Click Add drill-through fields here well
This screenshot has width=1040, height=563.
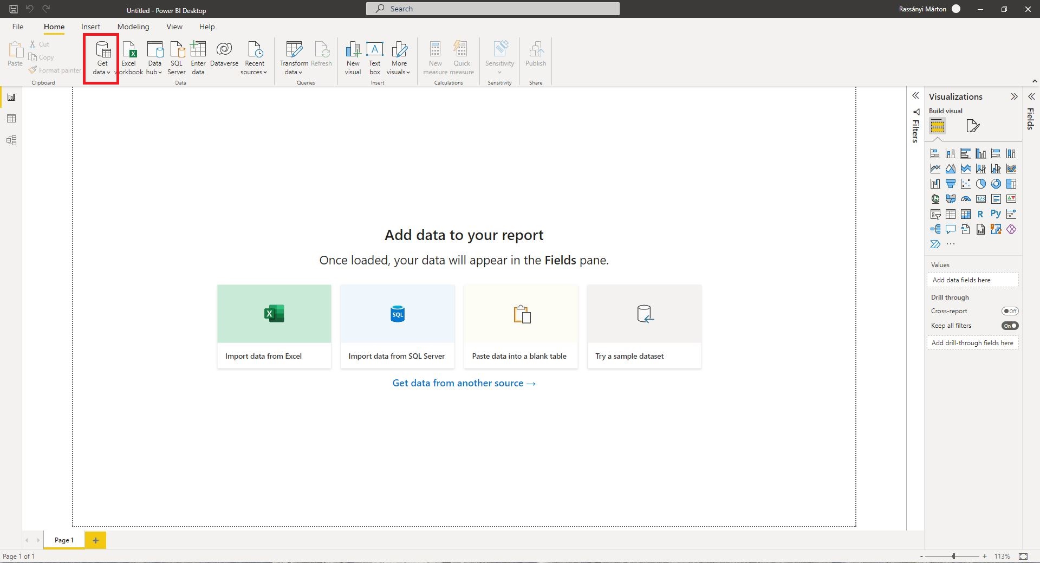[973, 343]
